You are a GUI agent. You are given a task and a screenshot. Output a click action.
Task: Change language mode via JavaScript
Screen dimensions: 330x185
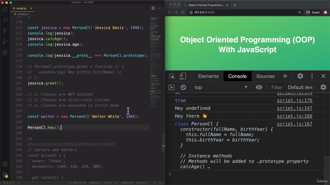[x=127, y=183]
